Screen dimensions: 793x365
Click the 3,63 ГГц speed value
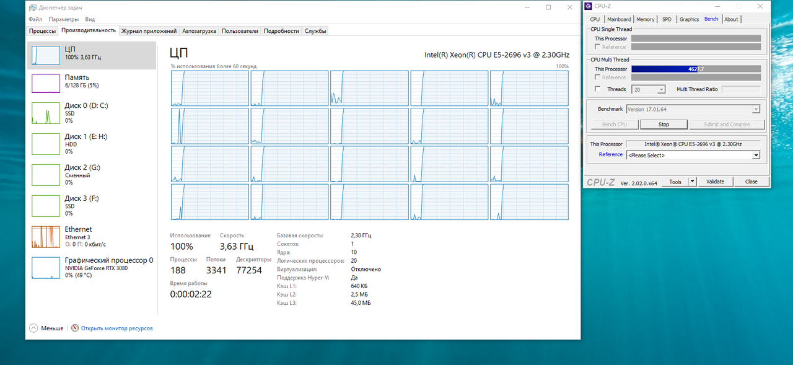(x=237, y=247)
